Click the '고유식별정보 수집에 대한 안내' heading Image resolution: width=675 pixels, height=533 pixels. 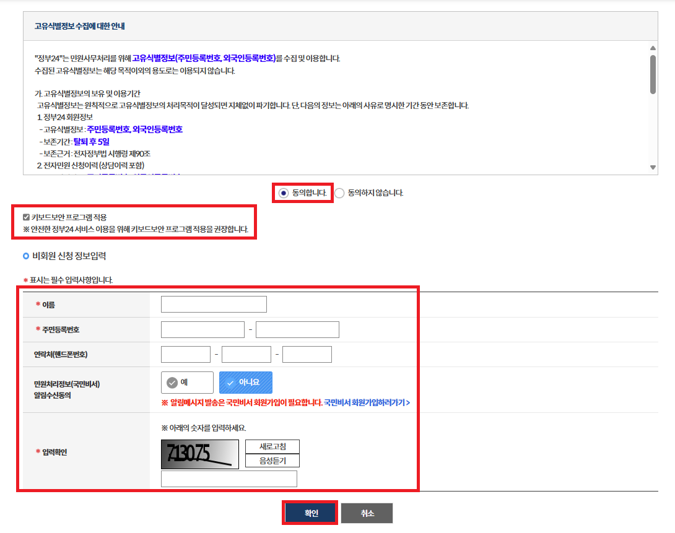pos(80,26)
